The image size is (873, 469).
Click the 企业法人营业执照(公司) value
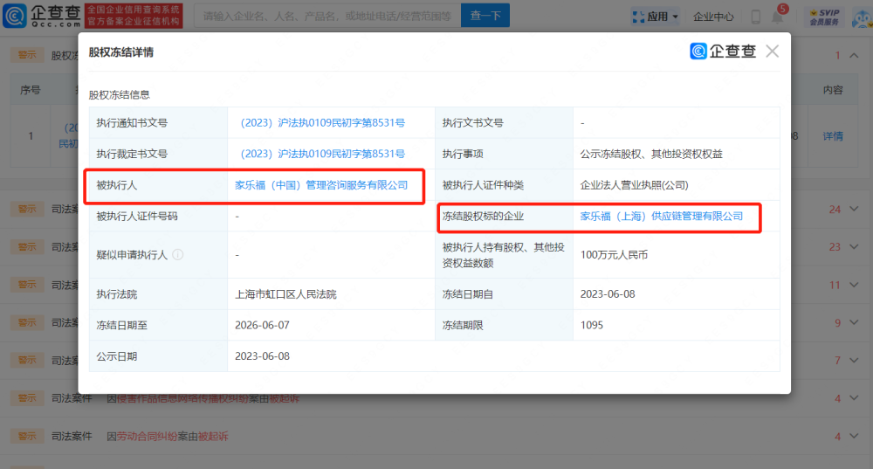tap(634, 185)
